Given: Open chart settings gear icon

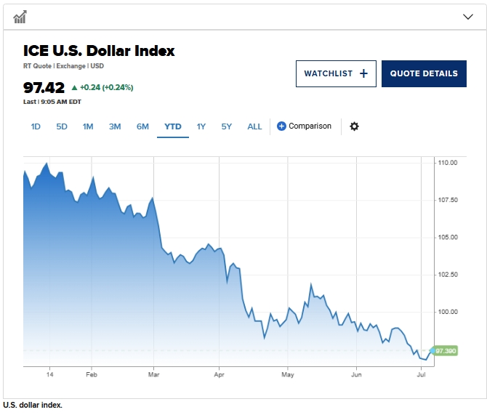Looking at the screenshot, I should pos(354,126).
